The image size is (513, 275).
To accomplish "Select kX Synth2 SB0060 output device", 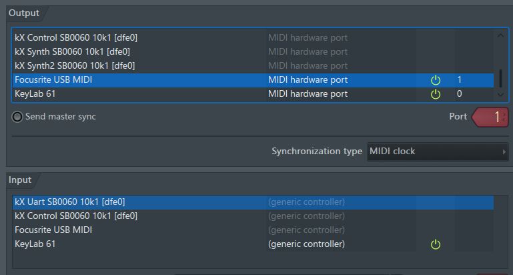I will pos(253,66).
